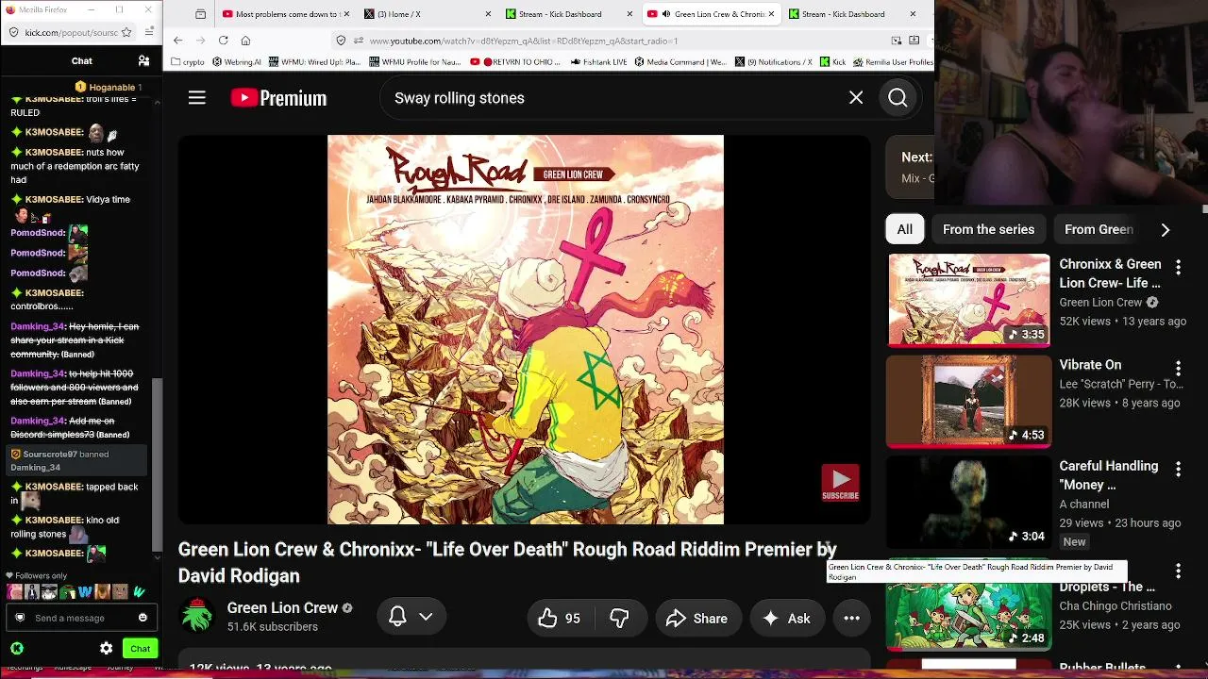Open the 'Webring.AI' bookmark
This screenshot has width=1208, height=679.
click(x=237, y=62)
